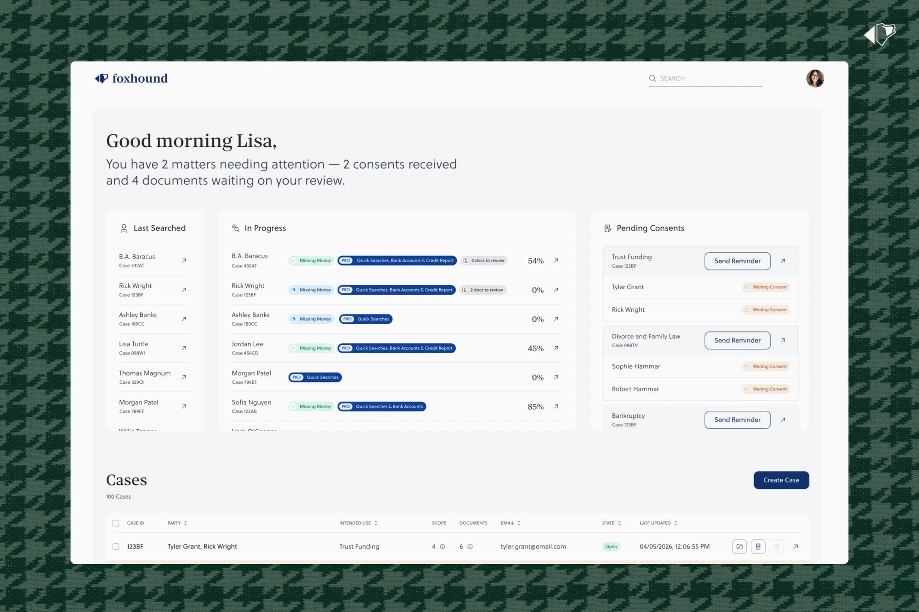Screen dimensions: 919x612
Task: Click Rick Wright Waiting Consent badge
Action: coord(766,309)
